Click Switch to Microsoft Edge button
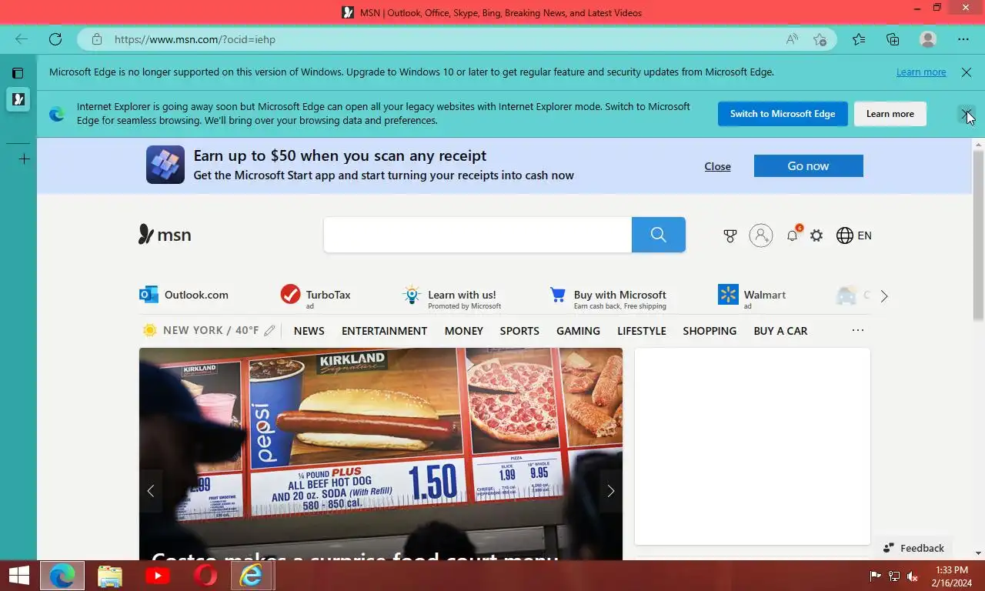This screenshot has width=985, height=591. tap(783, 114)
